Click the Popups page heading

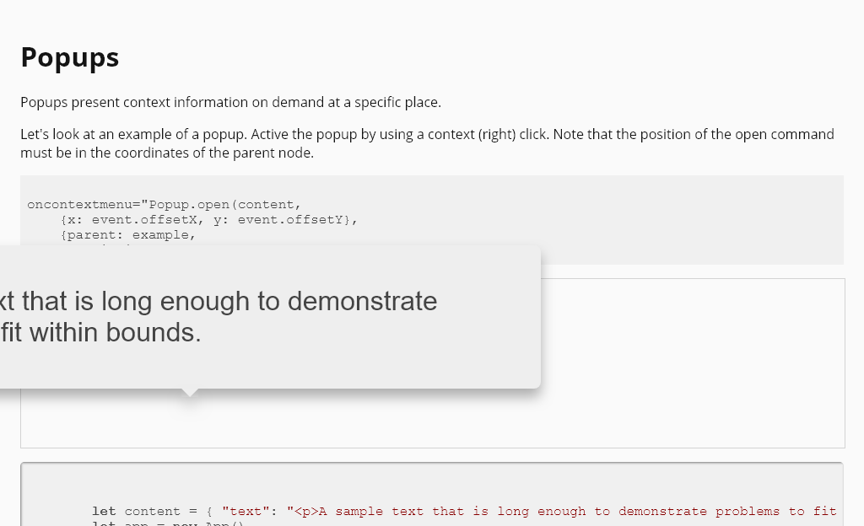coord(70,57)
